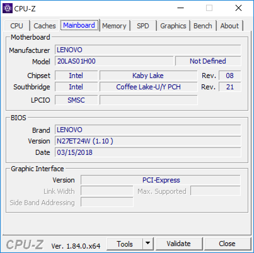Close the window with the X button
Viewport: 254px width, 253px height.
point(239,8)
